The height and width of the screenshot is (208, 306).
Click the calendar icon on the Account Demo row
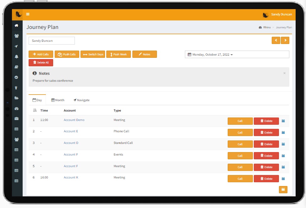pyautogui.click(x=283, y=121)
